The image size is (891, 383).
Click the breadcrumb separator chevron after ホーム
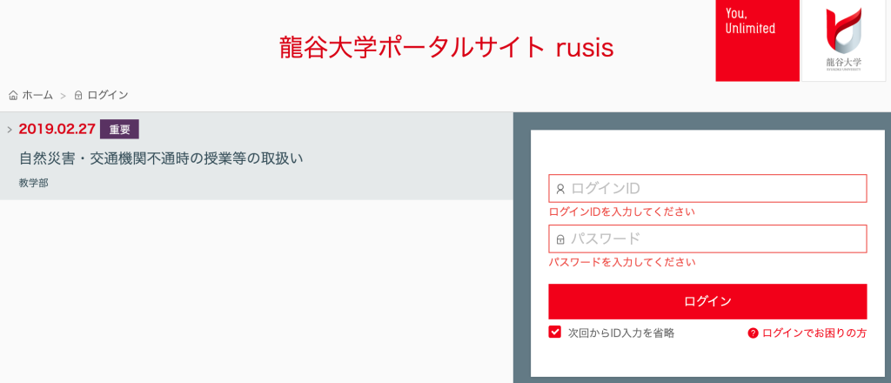(x=64, y=96)
